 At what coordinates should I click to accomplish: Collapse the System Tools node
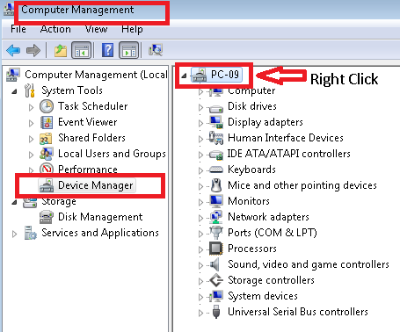[14, 91]
